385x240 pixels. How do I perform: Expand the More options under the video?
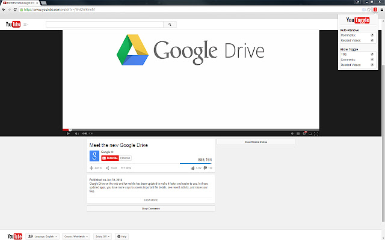tap(126, 168)
